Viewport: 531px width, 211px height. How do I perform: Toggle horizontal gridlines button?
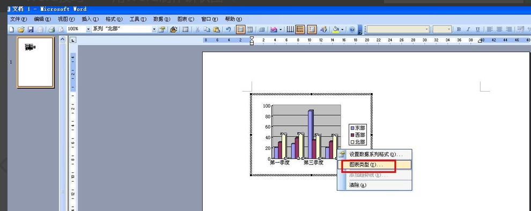300,29
